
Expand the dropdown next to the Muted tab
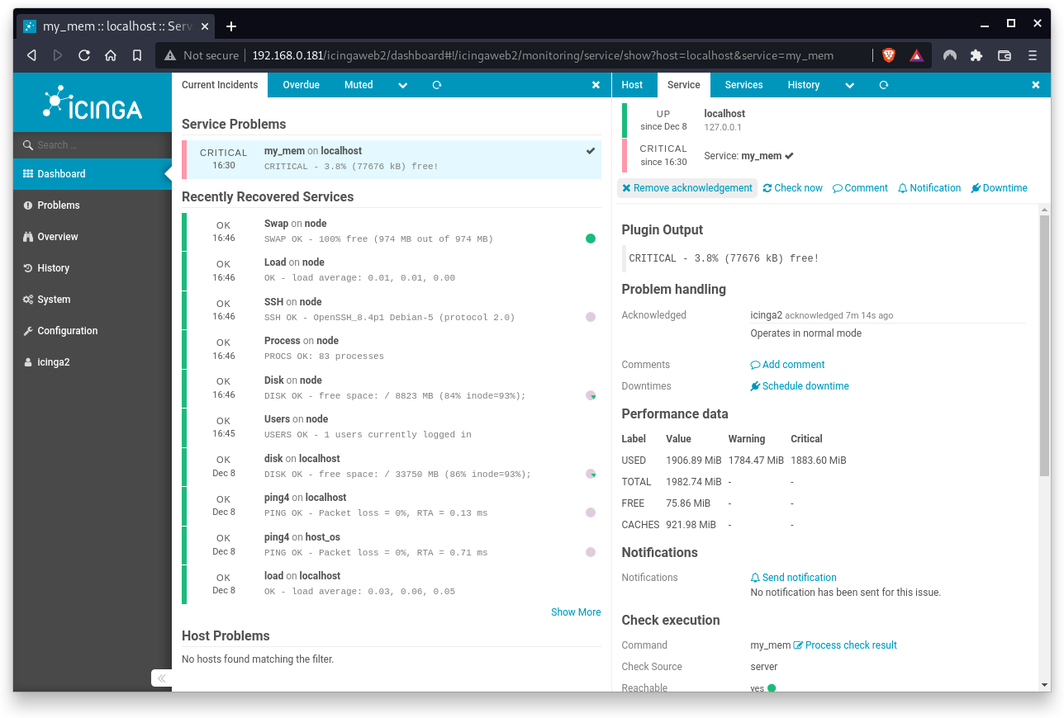[402, 84]
